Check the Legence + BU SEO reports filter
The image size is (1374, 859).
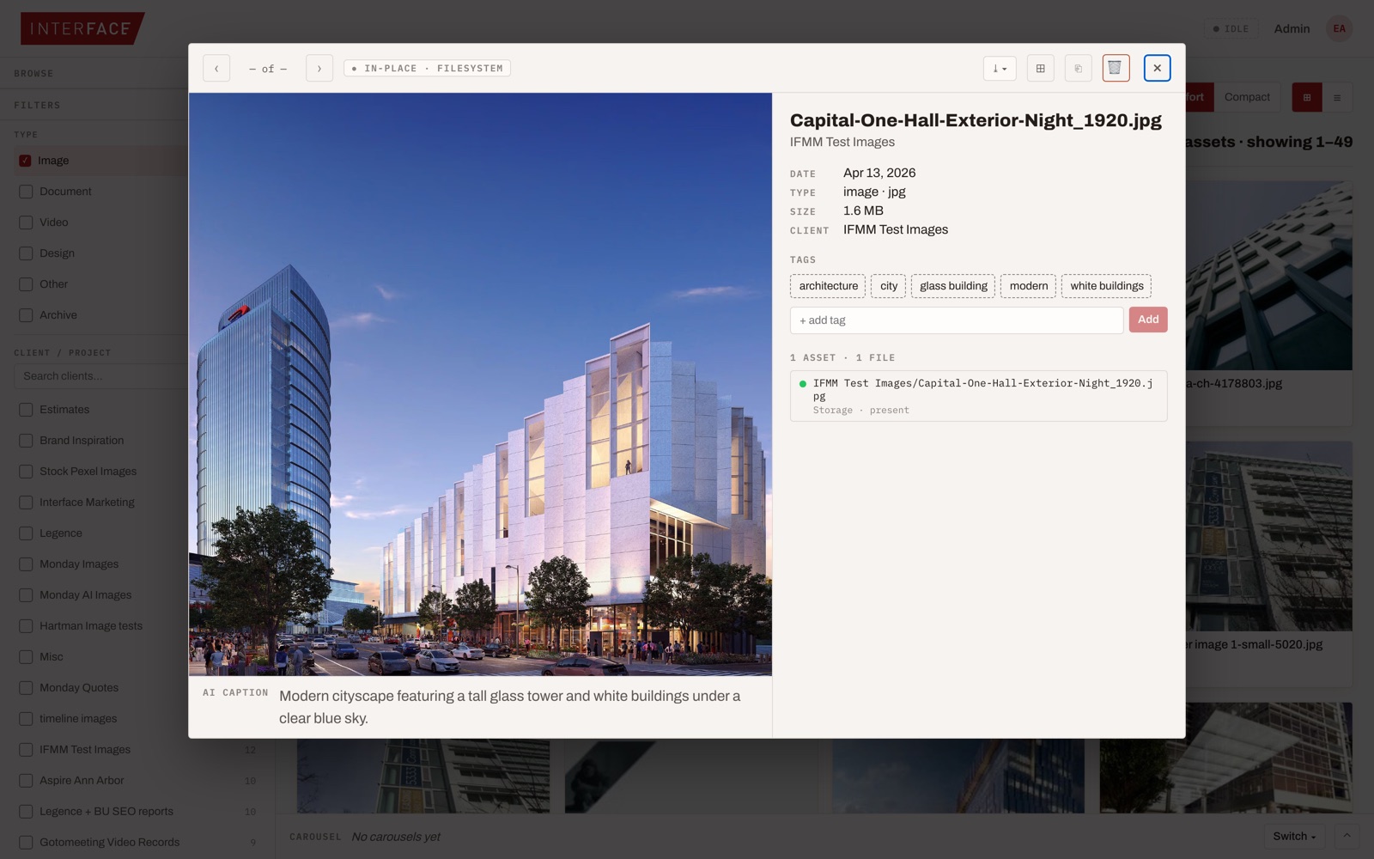click(26, 812)
